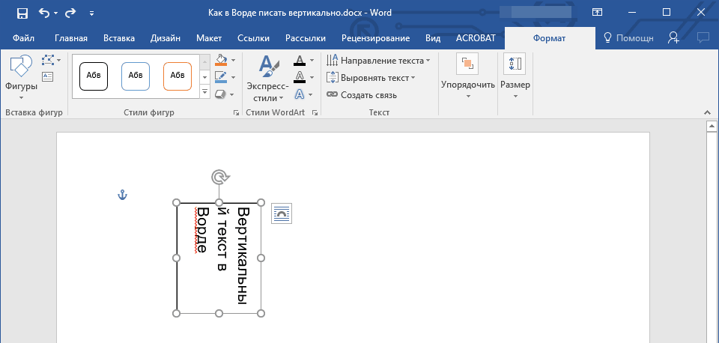Open the Shape Fill dropdown arrow
Screen dimensions: 719x343
[233, 60]
